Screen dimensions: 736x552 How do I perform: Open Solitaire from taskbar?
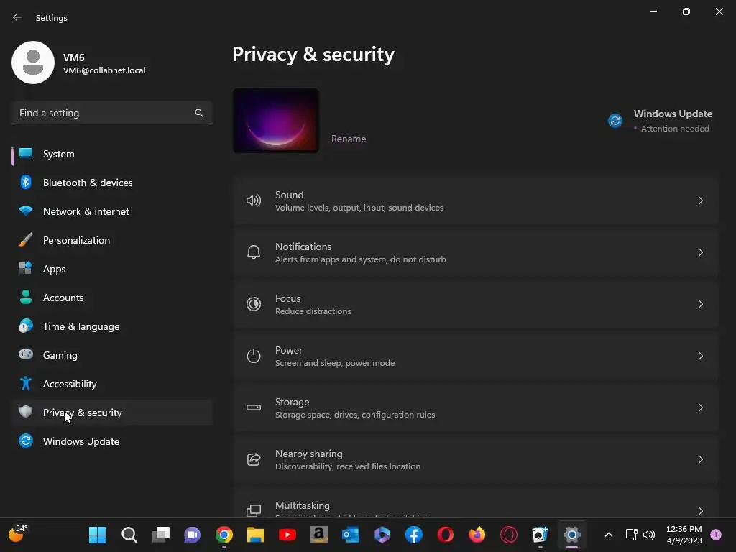click(x=540, y=535)
